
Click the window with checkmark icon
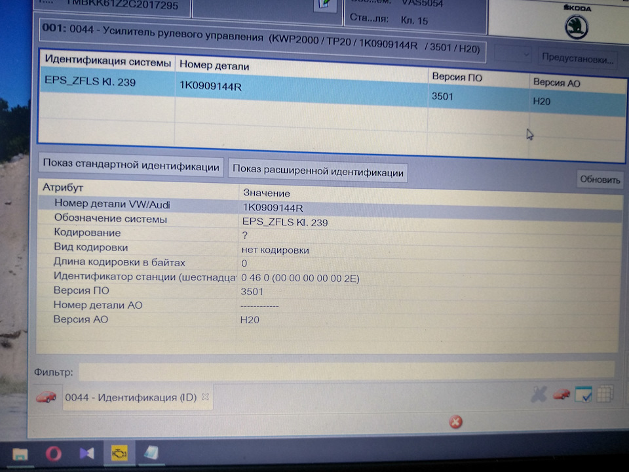pos(583,395)
